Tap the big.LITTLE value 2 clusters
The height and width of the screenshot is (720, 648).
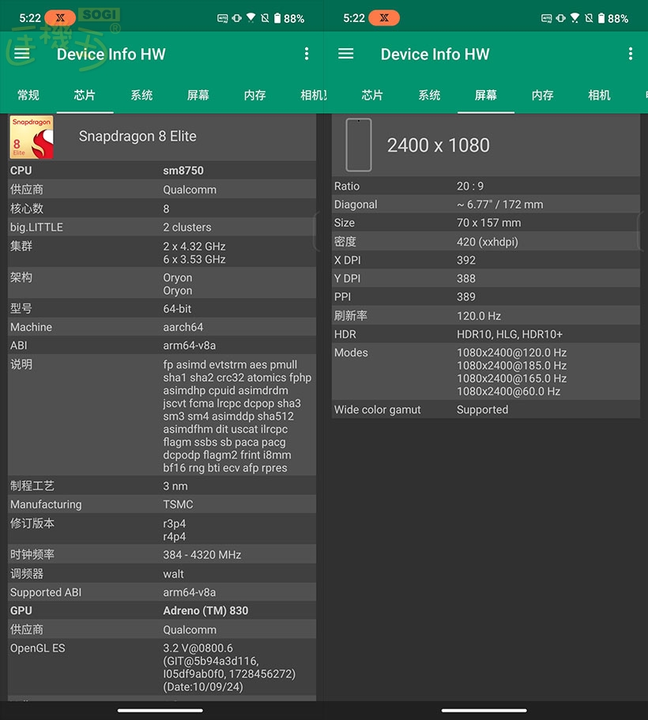pyautogui.click(x=187, y=228)
